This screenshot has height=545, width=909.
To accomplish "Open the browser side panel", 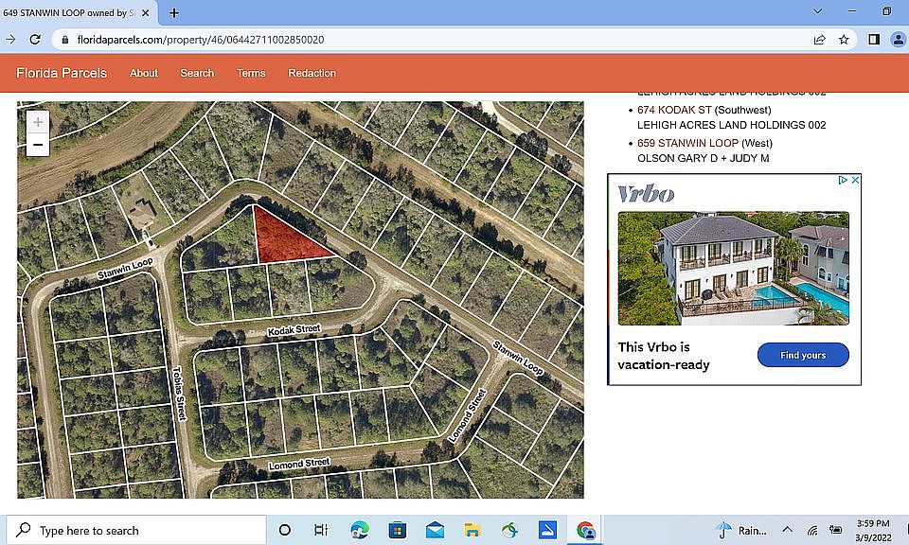I will (874, 40).
